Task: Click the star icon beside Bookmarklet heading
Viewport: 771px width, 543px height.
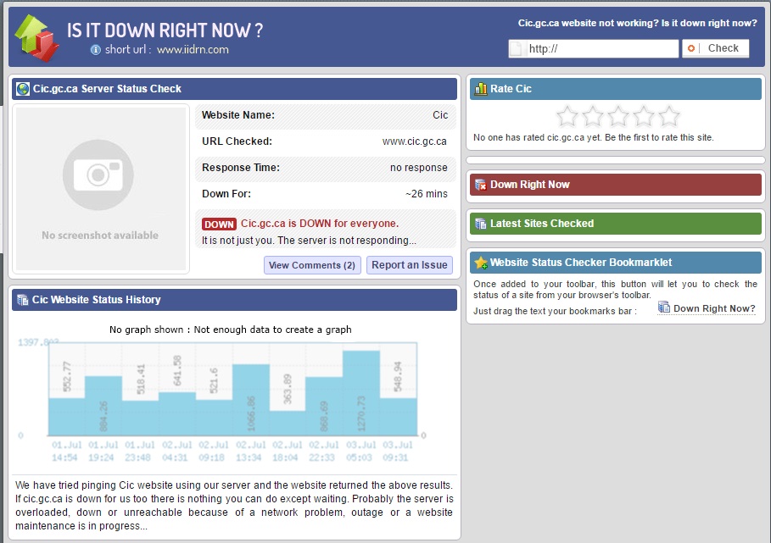Action: (481, 263)
